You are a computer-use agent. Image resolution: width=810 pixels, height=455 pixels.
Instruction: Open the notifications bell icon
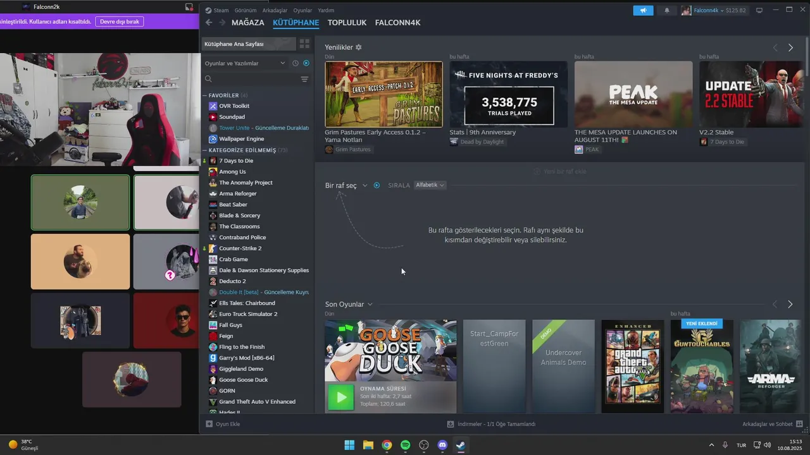(x=666, y=10)
